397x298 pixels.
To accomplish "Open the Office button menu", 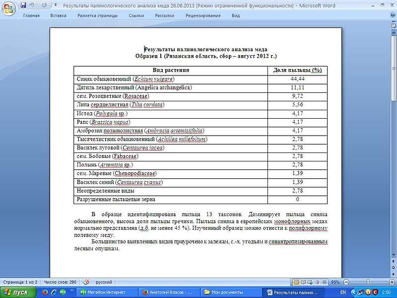I will pyautogui.click(x=8, y=7).
